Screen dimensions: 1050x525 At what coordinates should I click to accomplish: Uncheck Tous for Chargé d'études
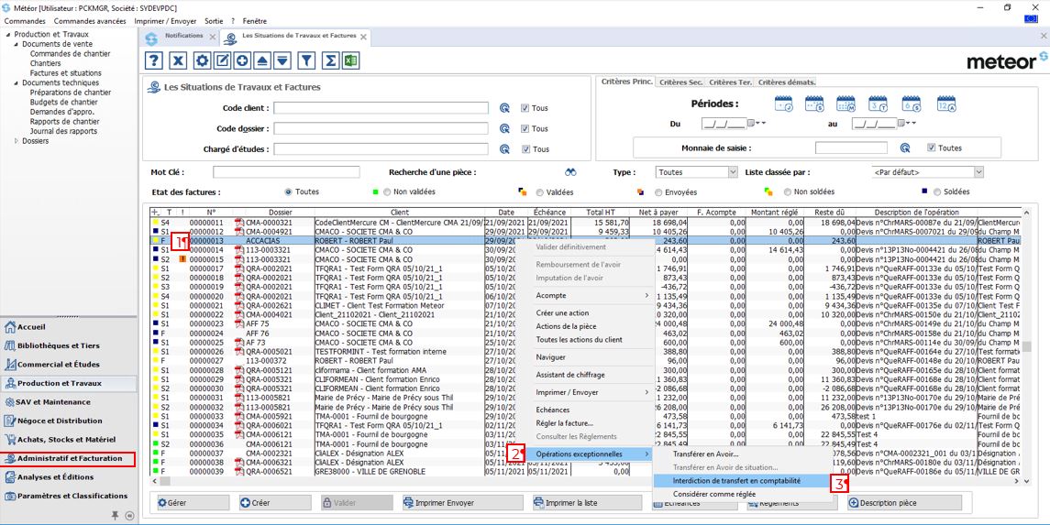click(x=525, y=149)
